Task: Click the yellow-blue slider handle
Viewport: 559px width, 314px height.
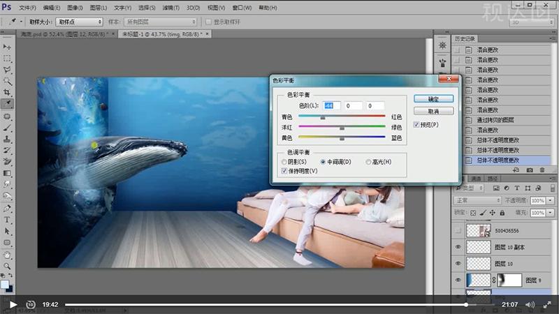Action: tap(342, 138)
